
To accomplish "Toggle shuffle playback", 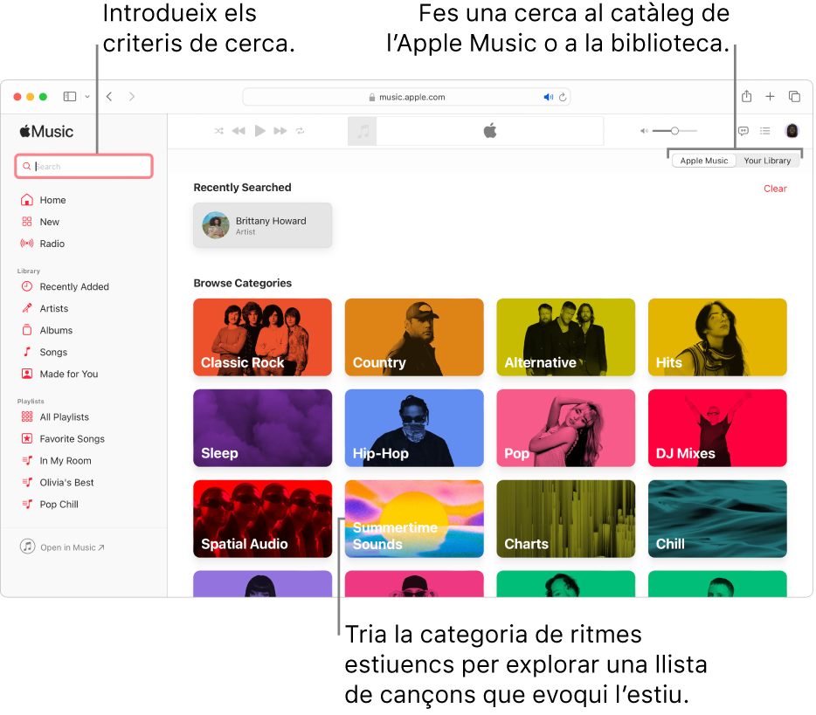I will pyautogui.click(x=219, y=131).
